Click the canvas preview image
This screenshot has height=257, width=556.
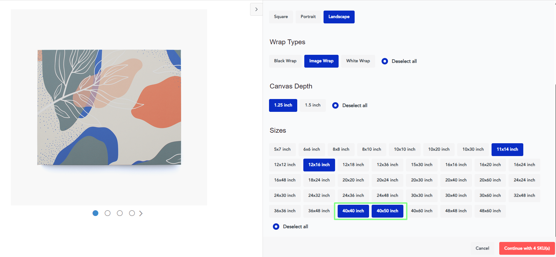tap(109, 107)
